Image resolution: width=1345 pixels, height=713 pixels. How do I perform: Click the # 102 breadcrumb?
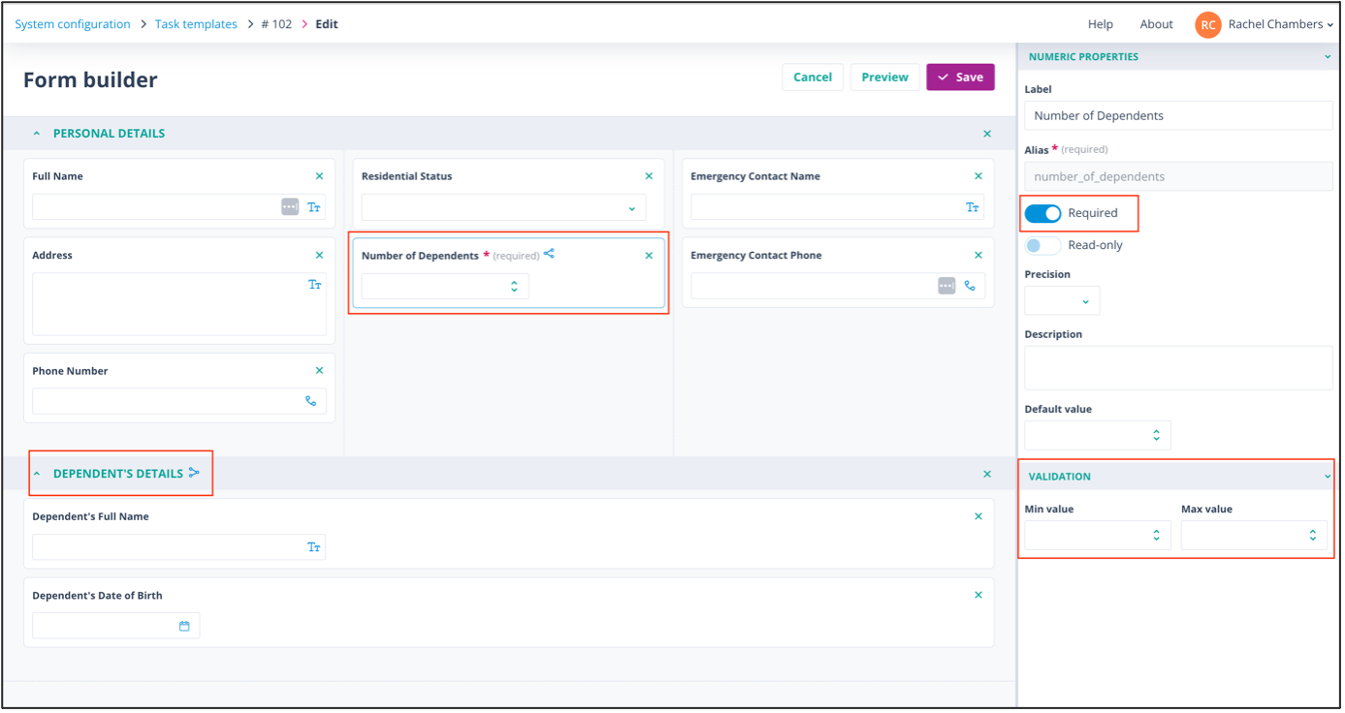pyautogui.click(x=276, y=24)
